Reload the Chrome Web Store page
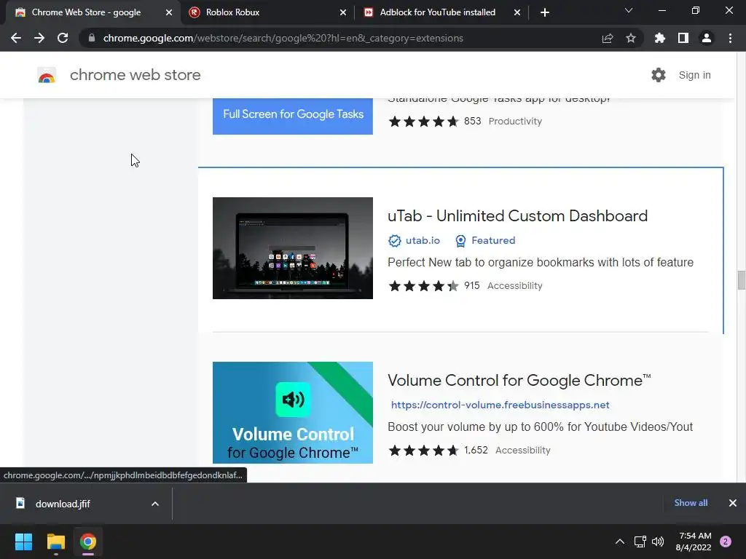Image resolution: width=746 pixels, height=559 pixels. point(63,38)
